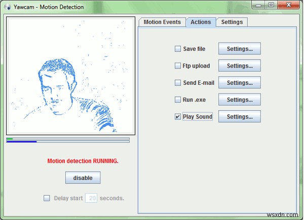304x220 pixels.
Task: Enable the Ftp upload checkbox
Action: 178,66
